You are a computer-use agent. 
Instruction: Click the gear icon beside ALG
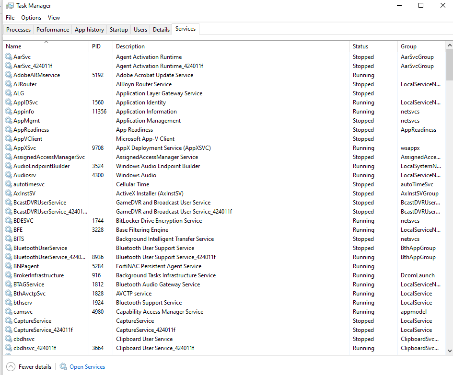tap(9, 93)
